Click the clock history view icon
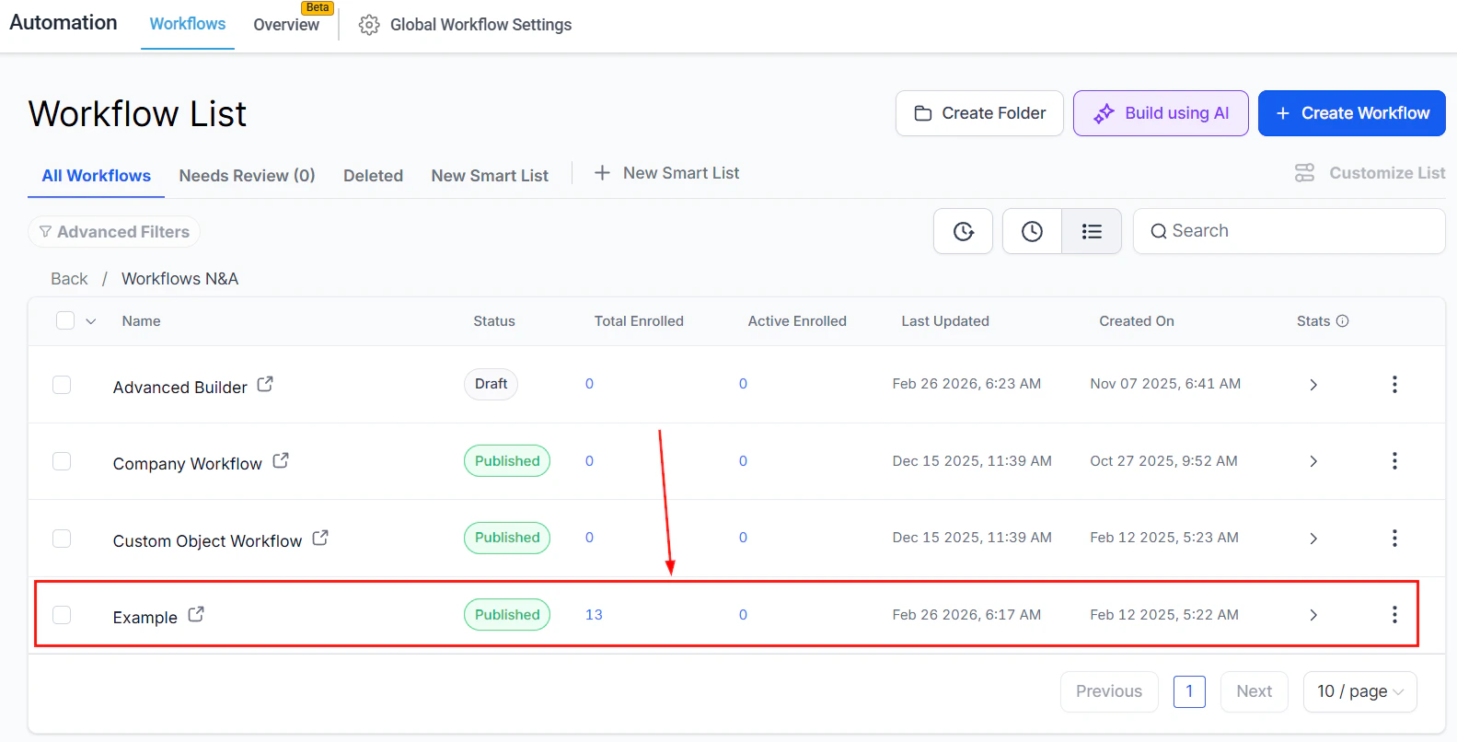1457x742 pixels. pos(1032,231)
